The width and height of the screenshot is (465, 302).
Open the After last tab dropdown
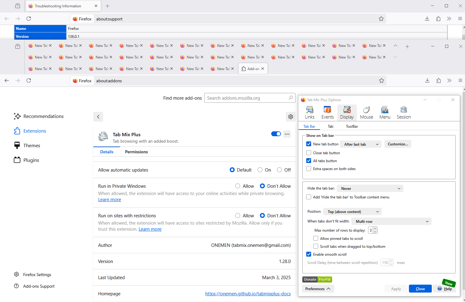pyautogui.click(x=361, y=144)
